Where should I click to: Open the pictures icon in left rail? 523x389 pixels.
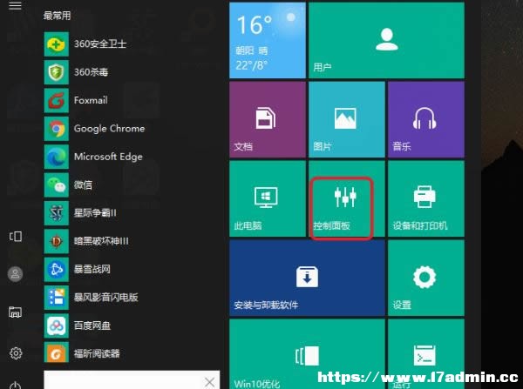pos(16,312)
